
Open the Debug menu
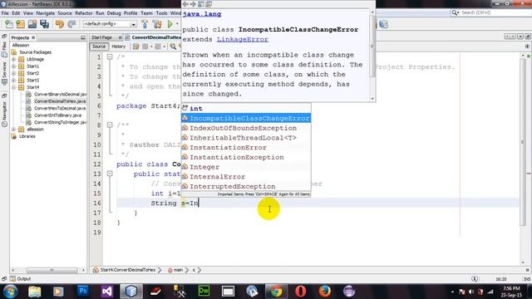click(x=114, y=13)
